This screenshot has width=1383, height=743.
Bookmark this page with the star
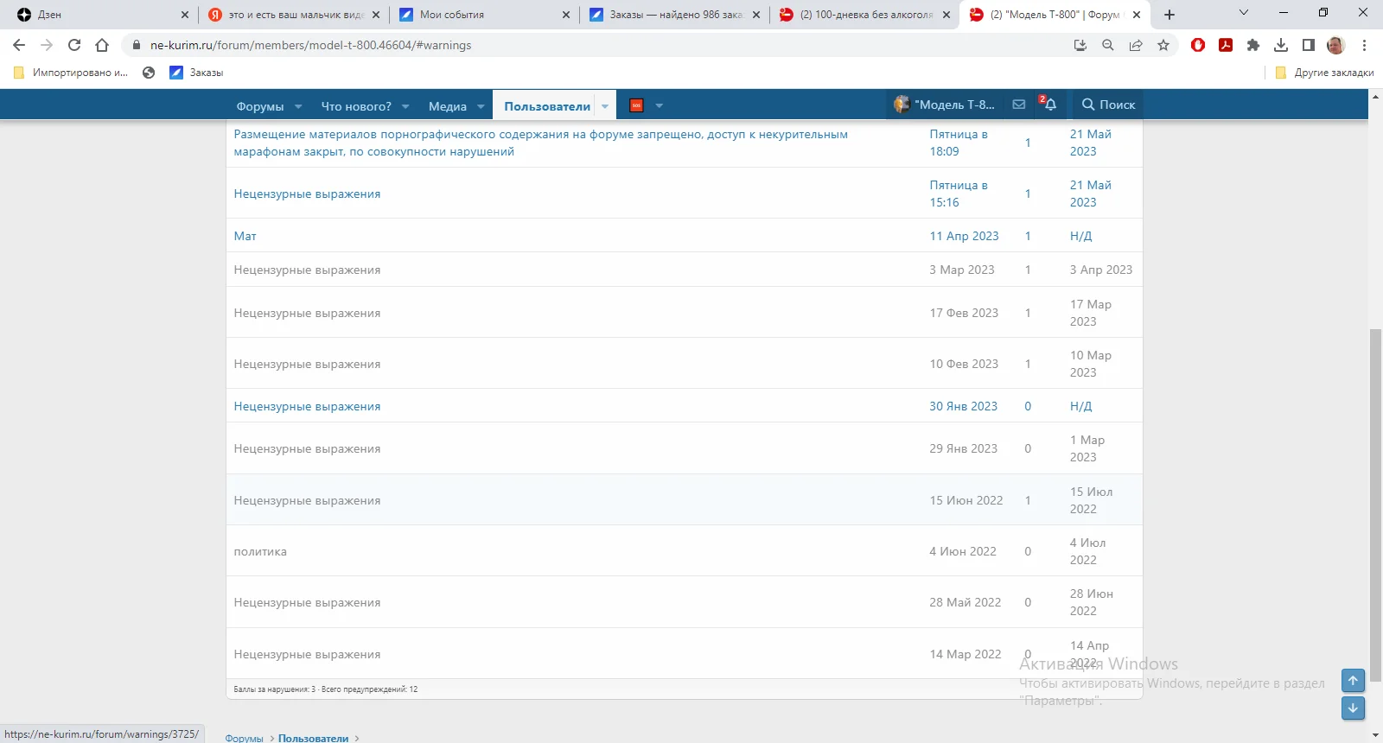1163,45
